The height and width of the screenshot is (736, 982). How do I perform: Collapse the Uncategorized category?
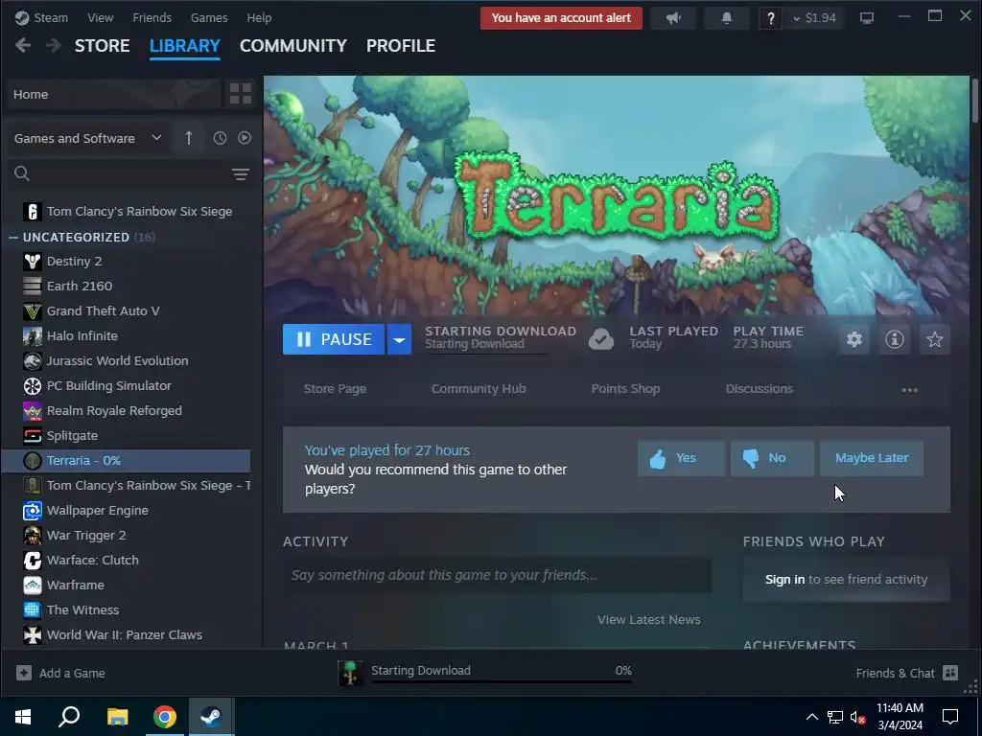[13, 238]
